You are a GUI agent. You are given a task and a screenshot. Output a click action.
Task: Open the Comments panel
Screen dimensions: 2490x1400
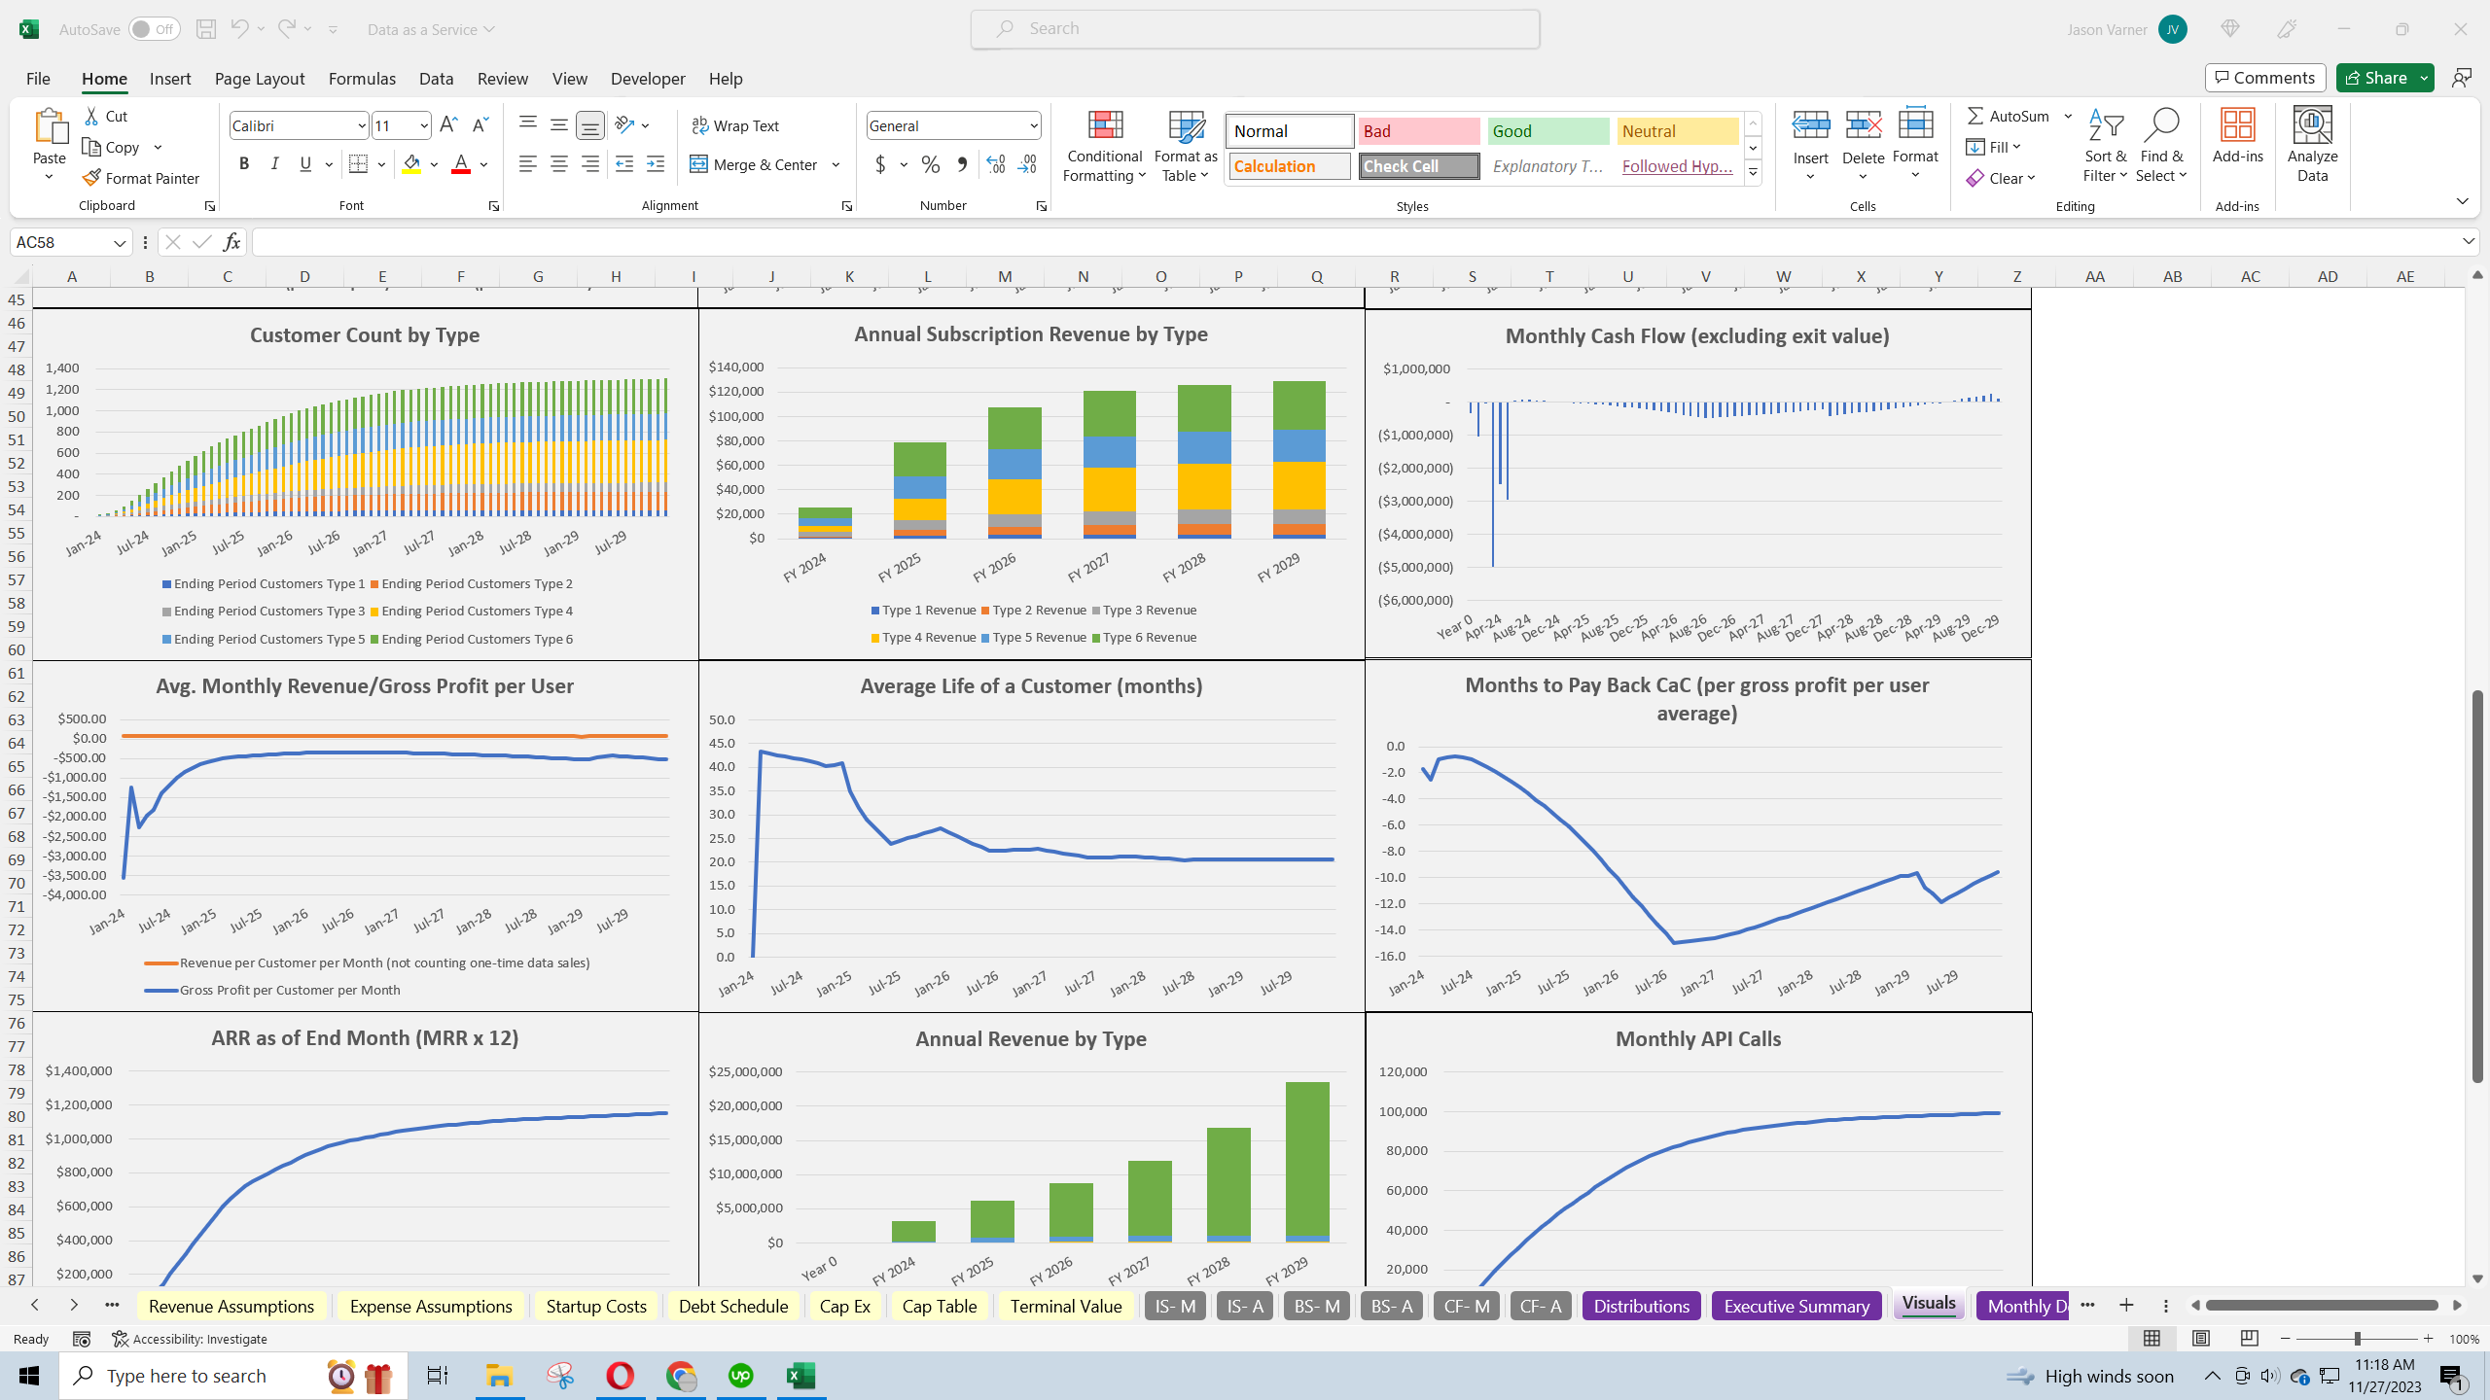pos(2264,78)
